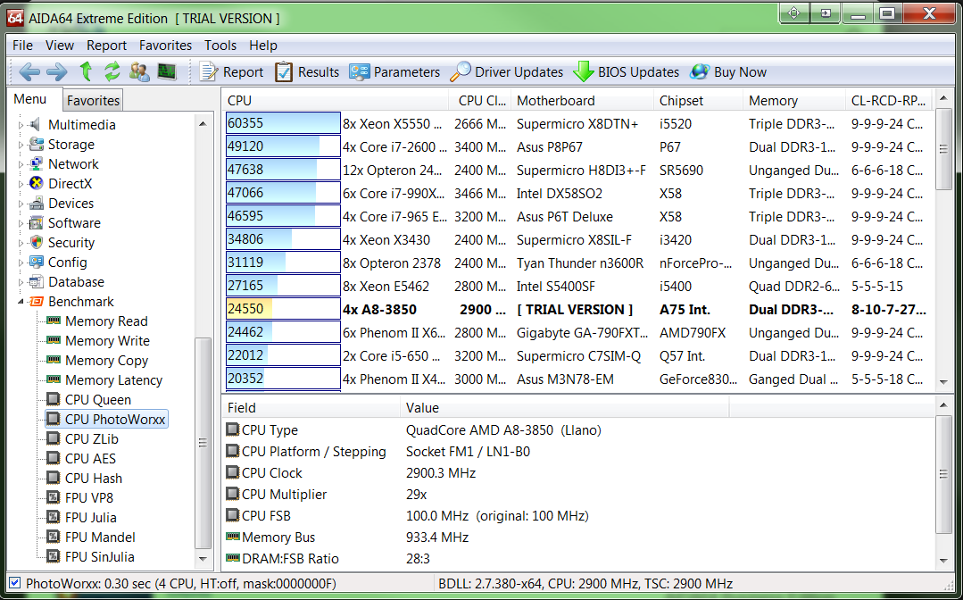Expand the Network tree node

tap(21, 164)
